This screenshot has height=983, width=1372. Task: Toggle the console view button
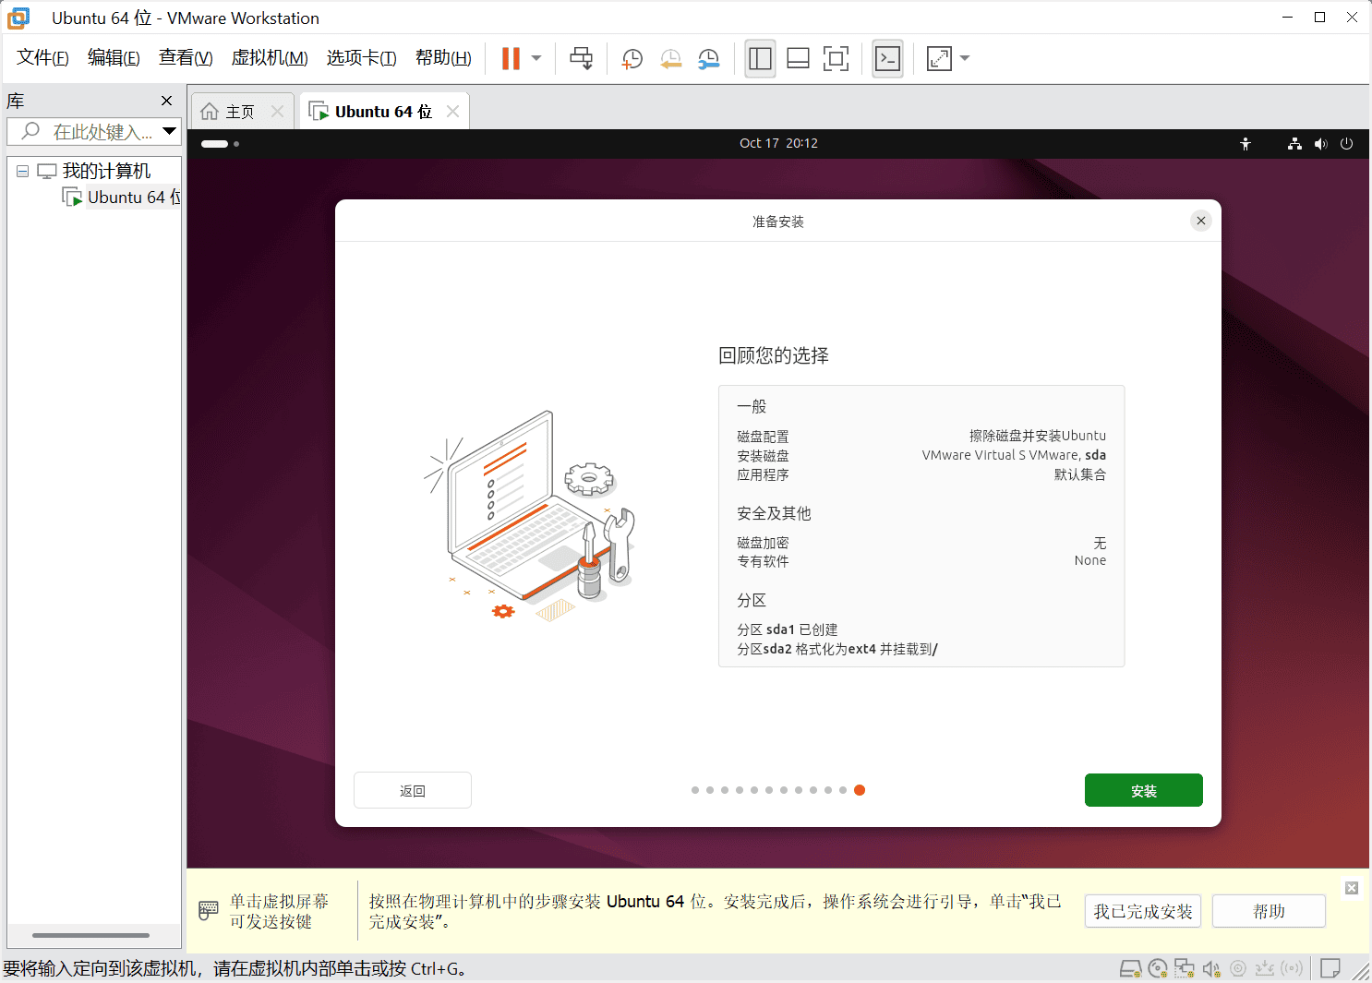click(x=887, y=59)
